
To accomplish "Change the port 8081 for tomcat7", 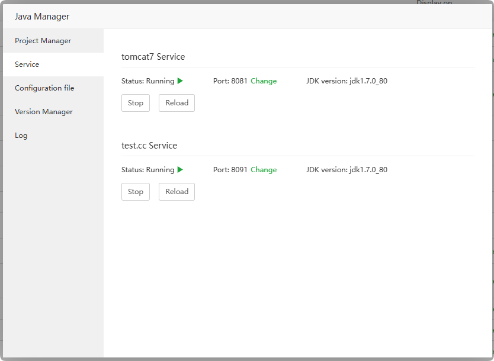I will 264,81.
